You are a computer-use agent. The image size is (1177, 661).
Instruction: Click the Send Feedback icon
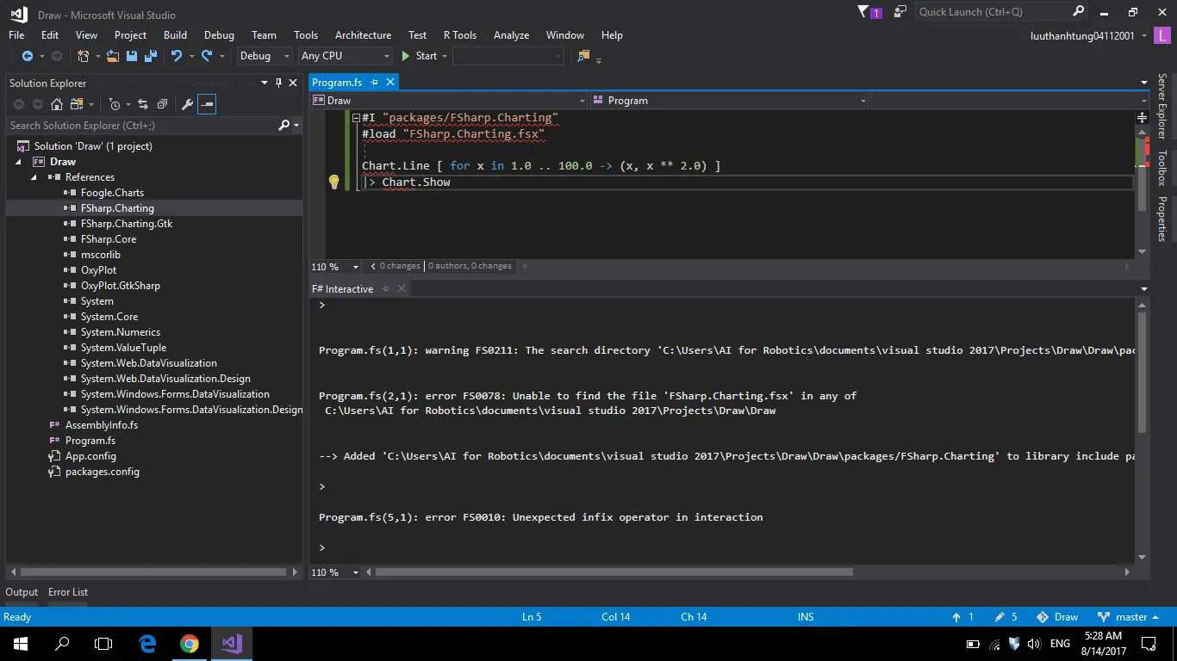coord(900,12)
